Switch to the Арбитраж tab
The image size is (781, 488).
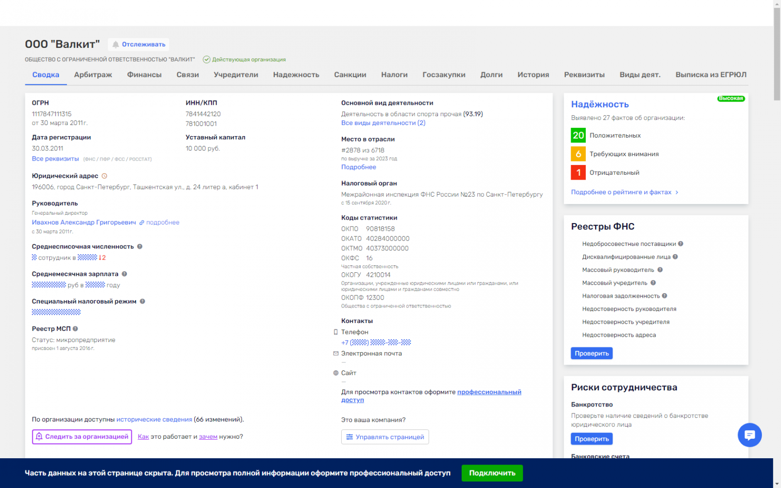pyautogui.click(x=93, y=75)
